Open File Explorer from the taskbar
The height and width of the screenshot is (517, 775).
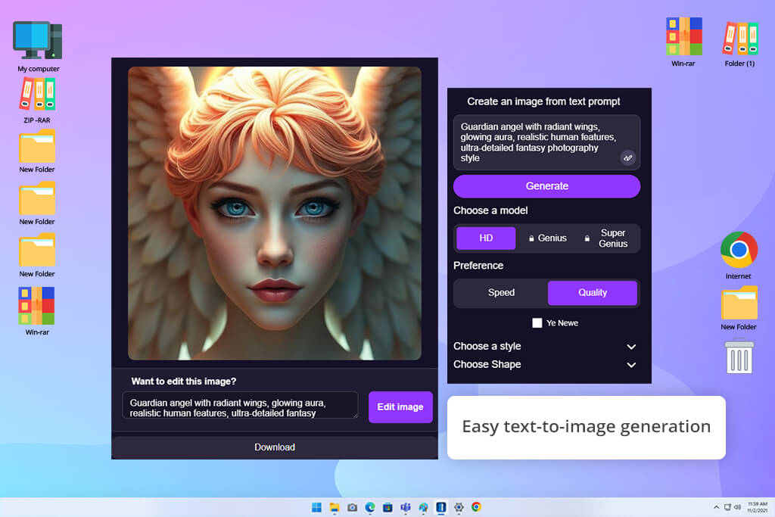[x=335, y=507]
